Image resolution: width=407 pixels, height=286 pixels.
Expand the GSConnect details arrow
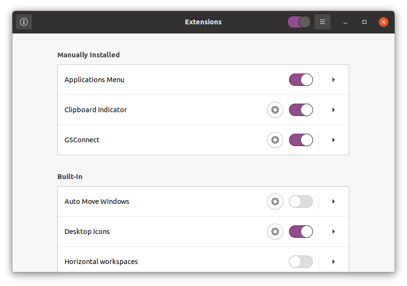tap(333, 140)
